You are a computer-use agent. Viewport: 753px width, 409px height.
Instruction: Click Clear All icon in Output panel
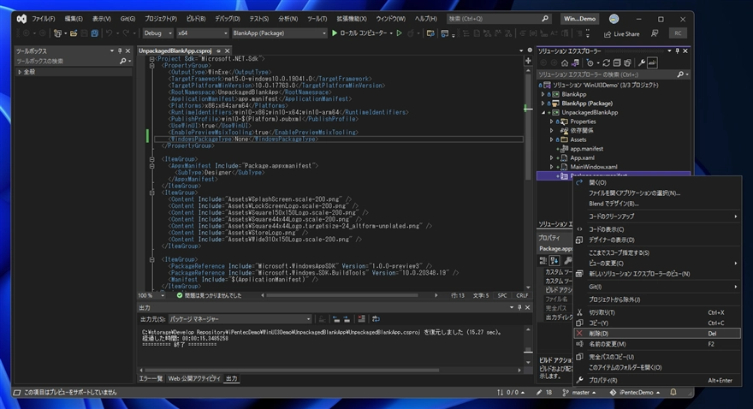click(362, 319)
